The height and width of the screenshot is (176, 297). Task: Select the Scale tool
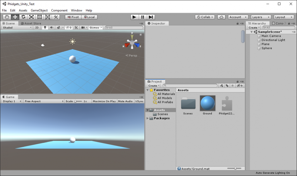[32, 17]
